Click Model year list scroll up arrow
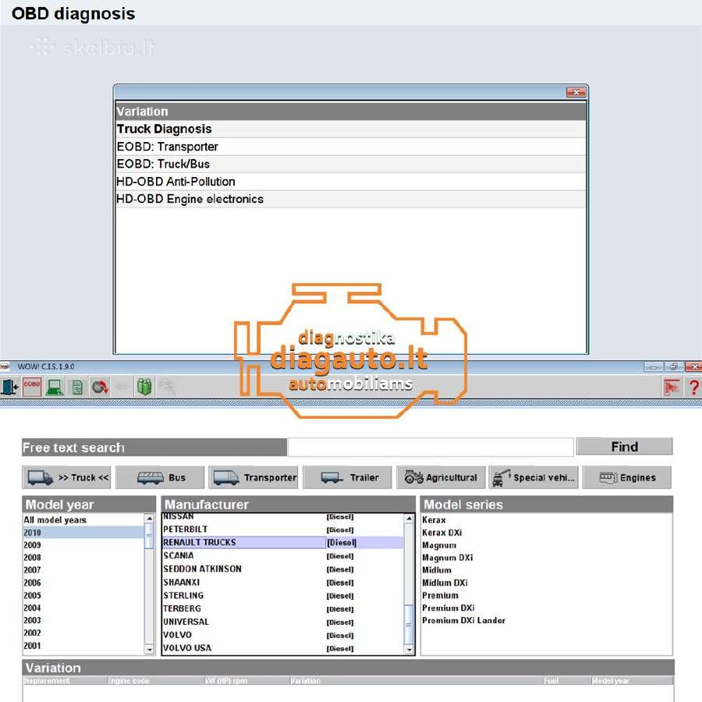Viewport: 702px width, 702px height. click(150, 519)
